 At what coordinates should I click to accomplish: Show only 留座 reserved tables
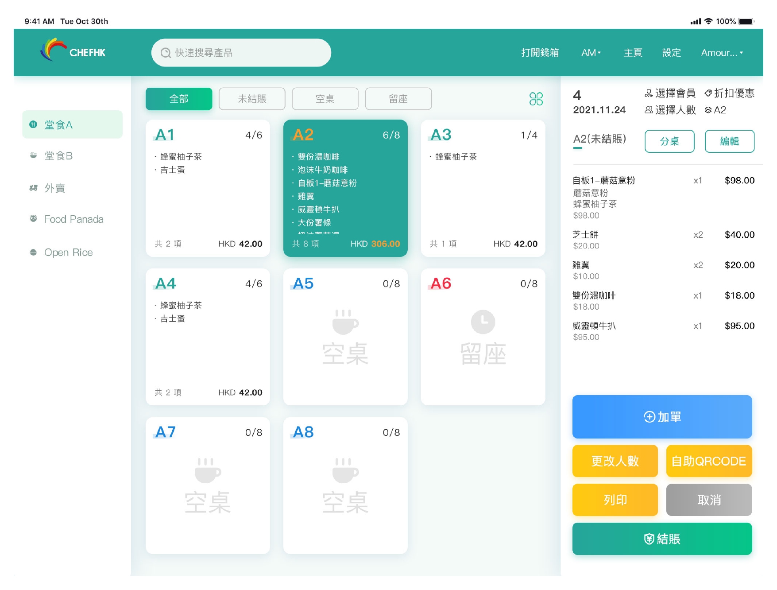coord(398,99)
